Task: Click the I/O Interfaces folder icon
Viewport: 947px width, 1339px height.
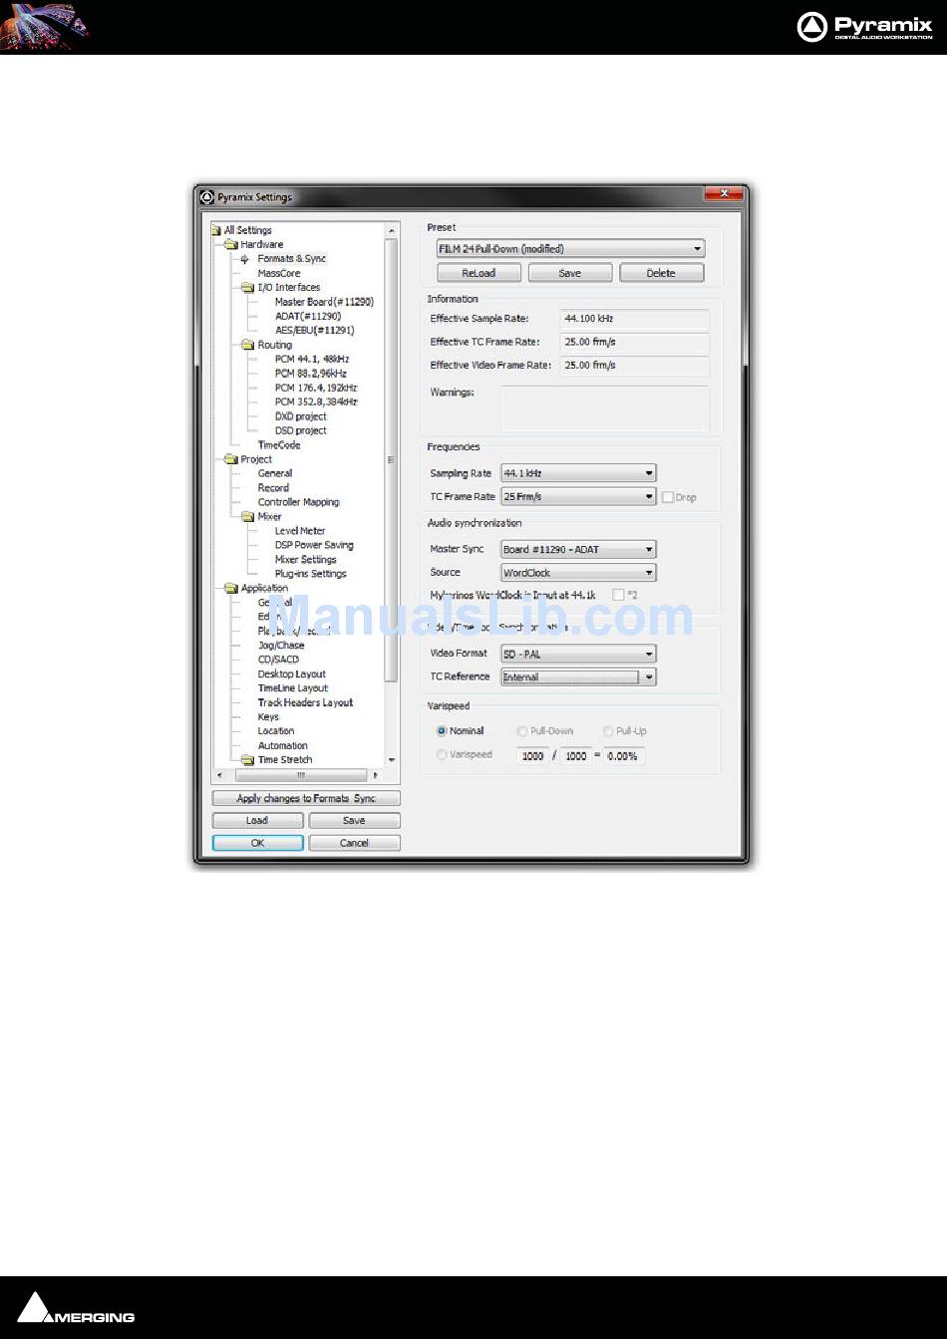Action: (x=248, y=287)
